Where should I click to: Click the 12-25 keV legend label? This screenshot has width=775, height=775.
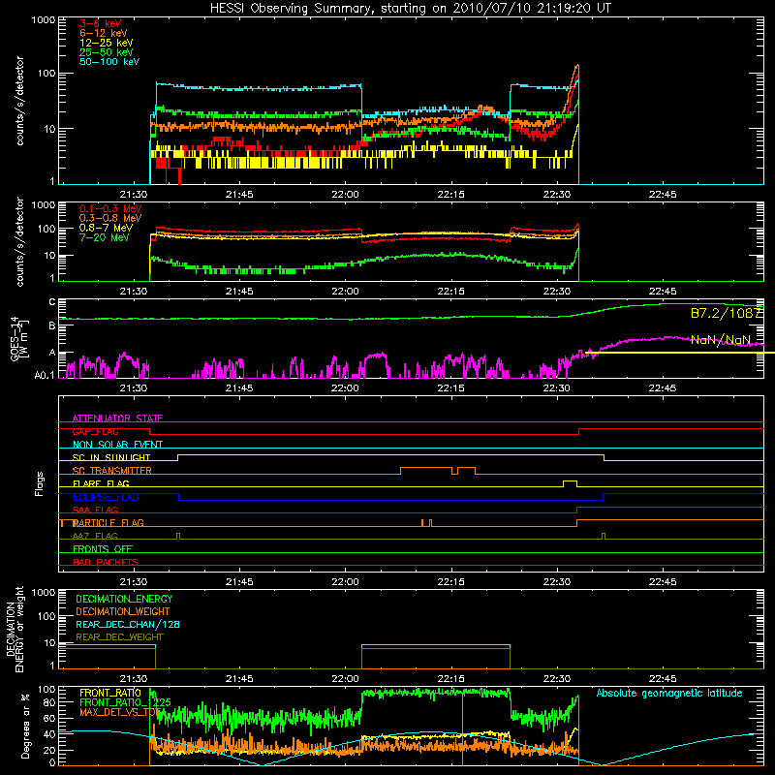106,43
